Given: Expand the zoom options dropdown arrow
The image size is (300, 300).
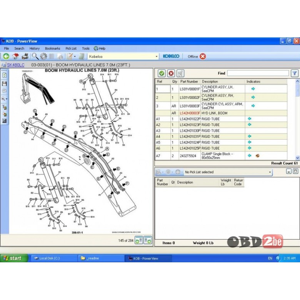Looking at the screenshot, I should coord(7,99).
